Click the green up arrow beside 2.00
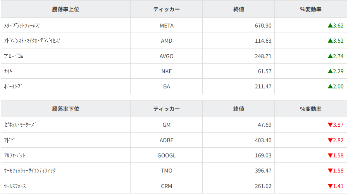The image size is (348, 195). coord(330,86)
